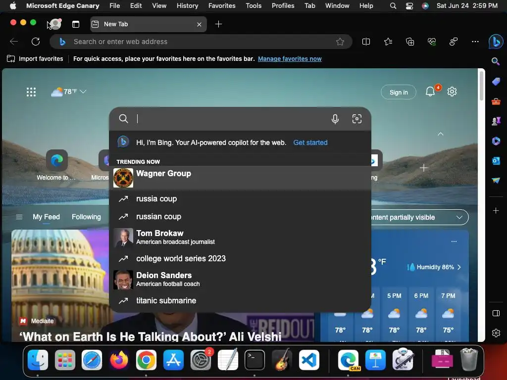This screenshot has height=380, width=507.
Task: Close the New Tab tab
Action: pos(199,24)
